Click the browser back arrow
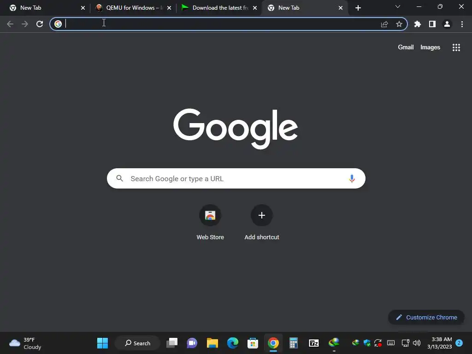 coord(10,24)
